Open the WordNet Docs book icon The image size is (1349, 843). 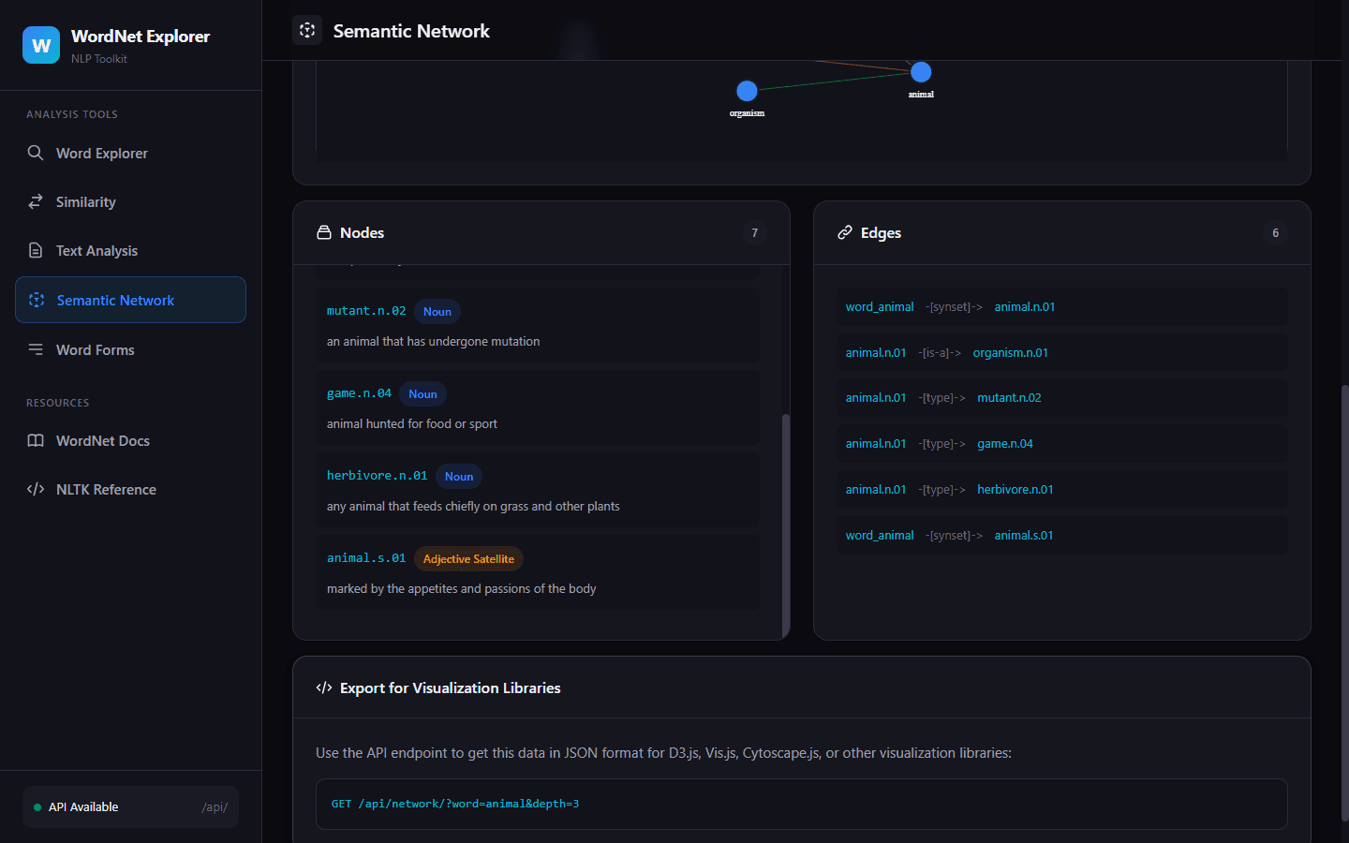click(36, 440)
